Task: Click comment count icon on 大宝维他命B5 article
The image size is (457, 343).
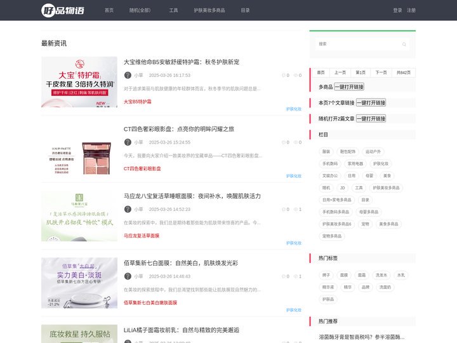Action: [284, 75]
